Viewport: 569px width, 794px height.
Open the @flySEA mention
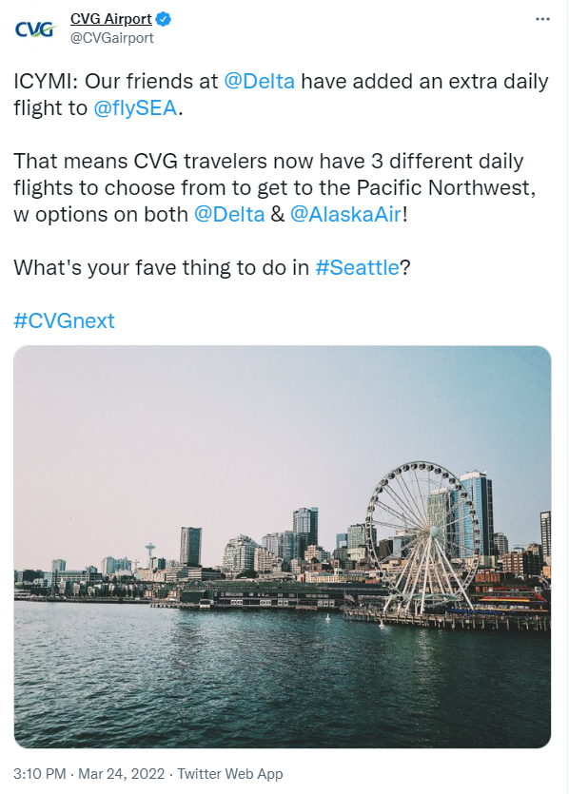135,108
